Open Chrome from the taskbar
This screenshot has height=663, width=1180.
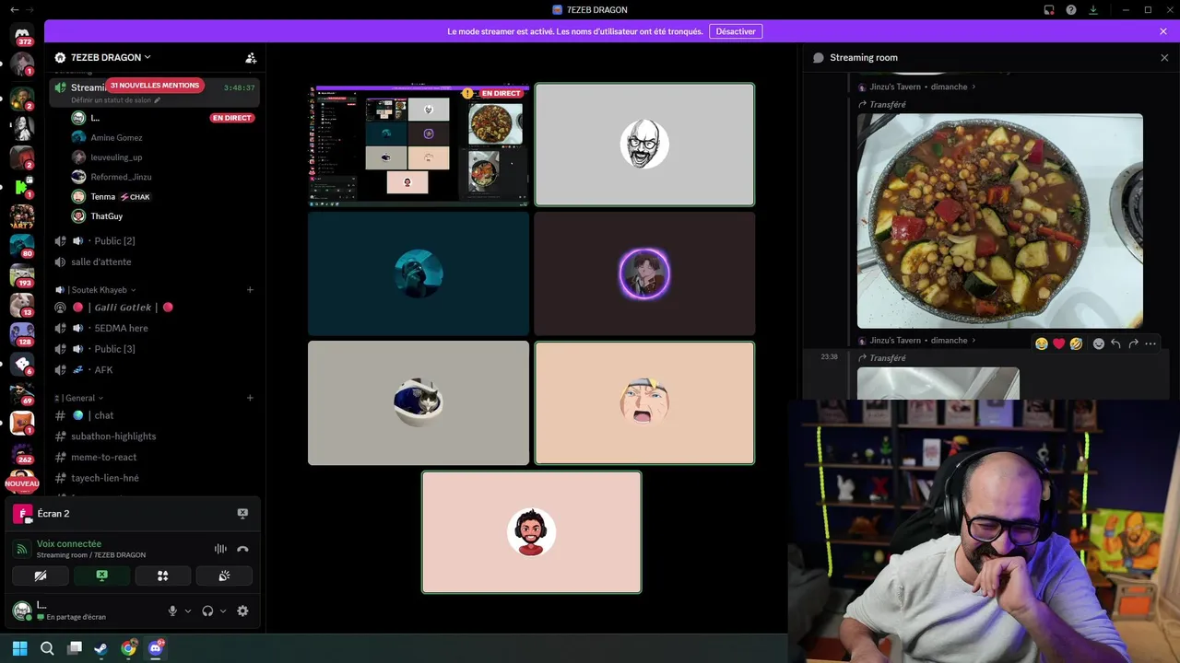click(128, 648)
